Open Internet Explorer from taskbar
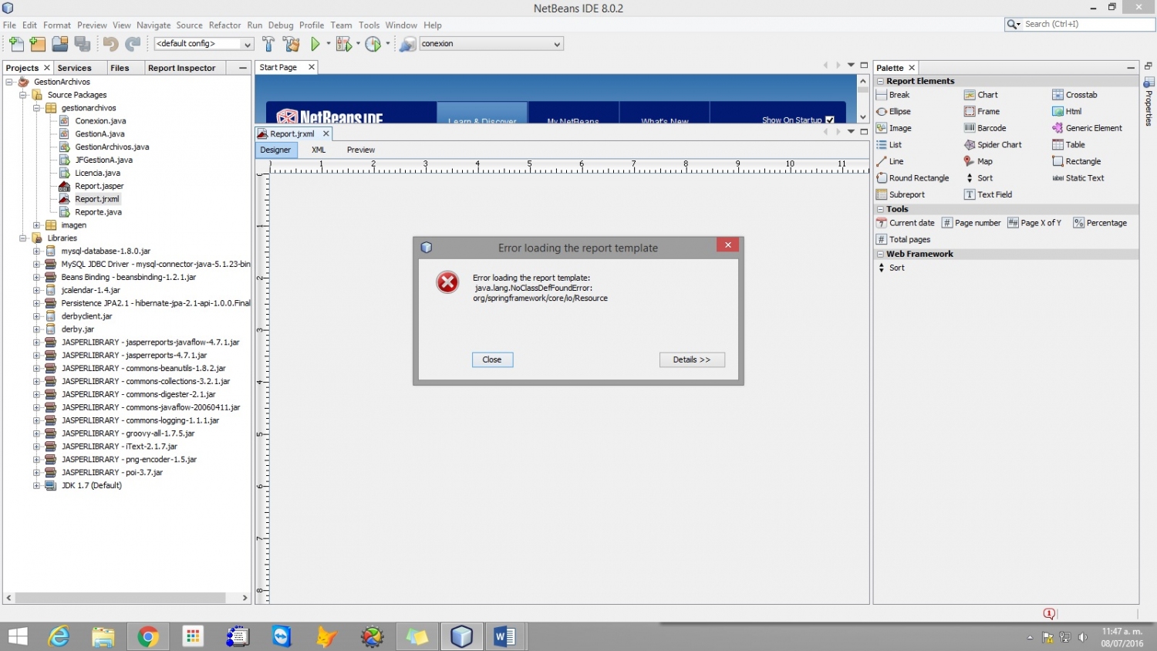The width and height of the screenshot is (1157, 651). coord(59,636)
